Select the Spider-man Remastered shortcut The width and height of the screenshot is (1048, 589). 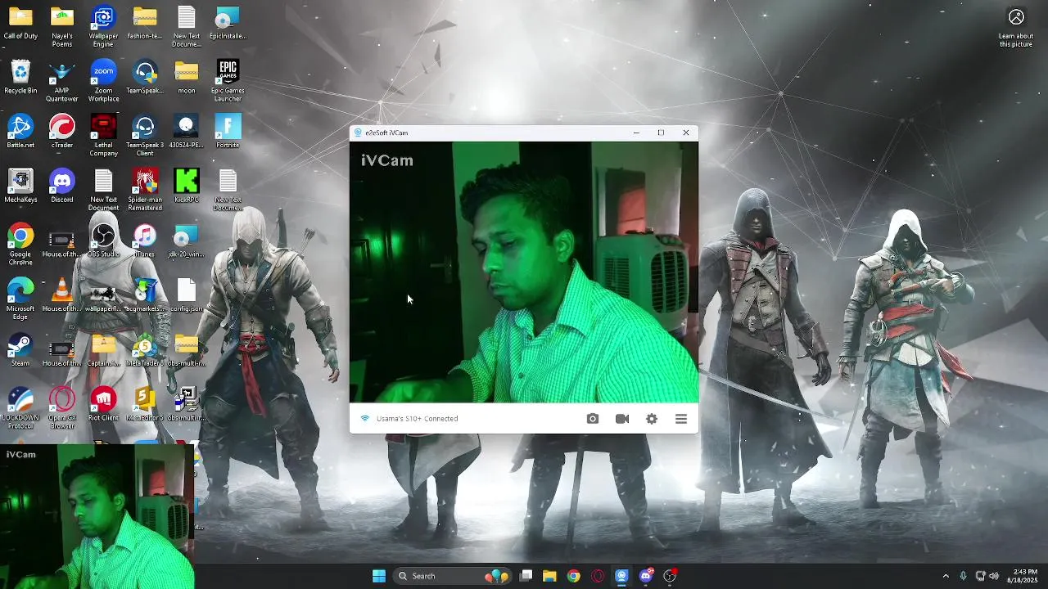tap(145, 191)
